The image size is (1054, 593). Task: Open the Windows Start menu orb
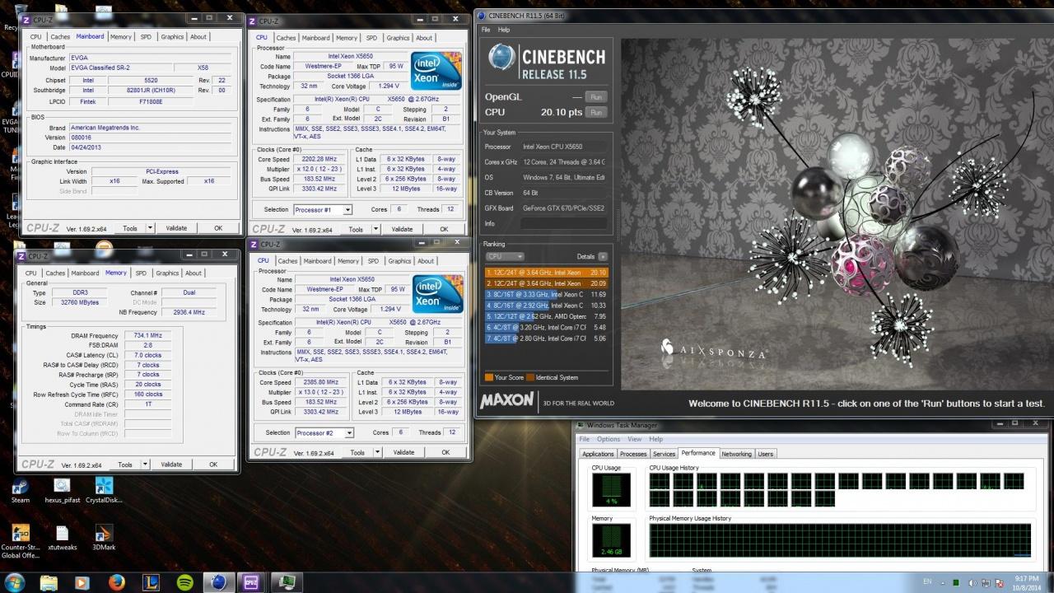point(16,581)
